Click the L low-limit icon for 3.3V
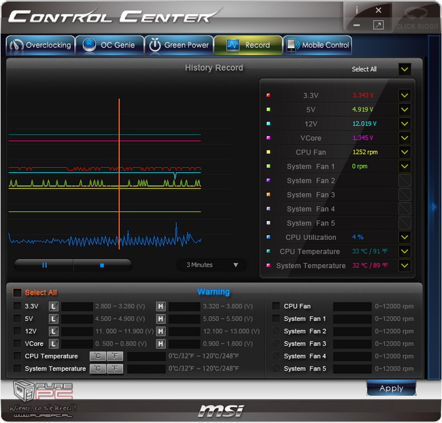 tap(54, 307)
